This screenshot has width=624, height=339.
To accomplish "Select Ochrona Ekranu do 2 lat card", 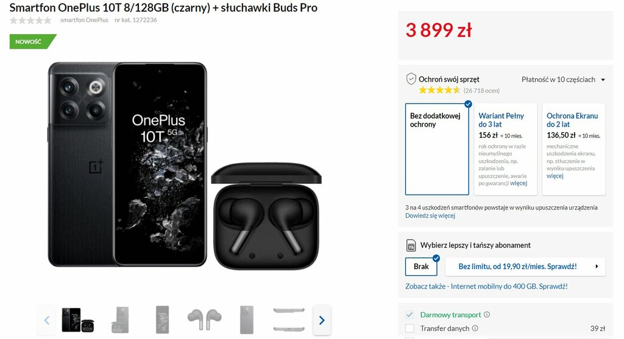I will pos(574,149).
